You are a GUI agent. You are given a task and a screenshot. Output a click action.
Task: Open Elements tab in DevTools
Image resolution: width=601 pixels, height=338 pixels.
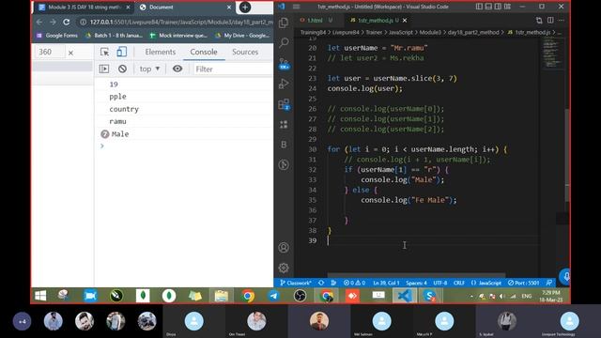(x=161, y=52)
